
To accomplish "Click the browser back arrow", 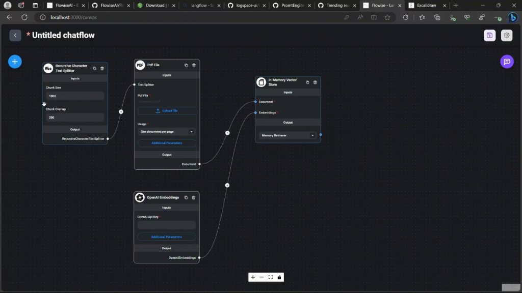I will point(9,17).
